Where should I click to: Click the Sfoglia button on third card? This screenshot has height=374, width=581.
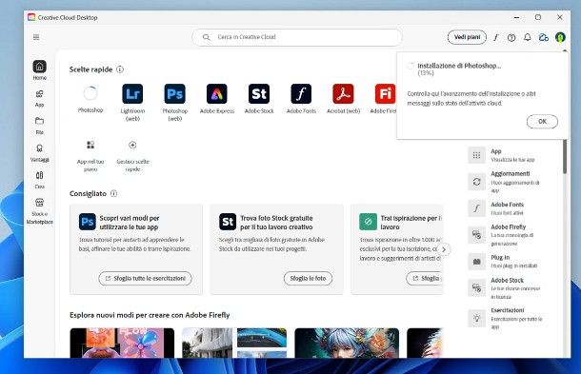425,278
